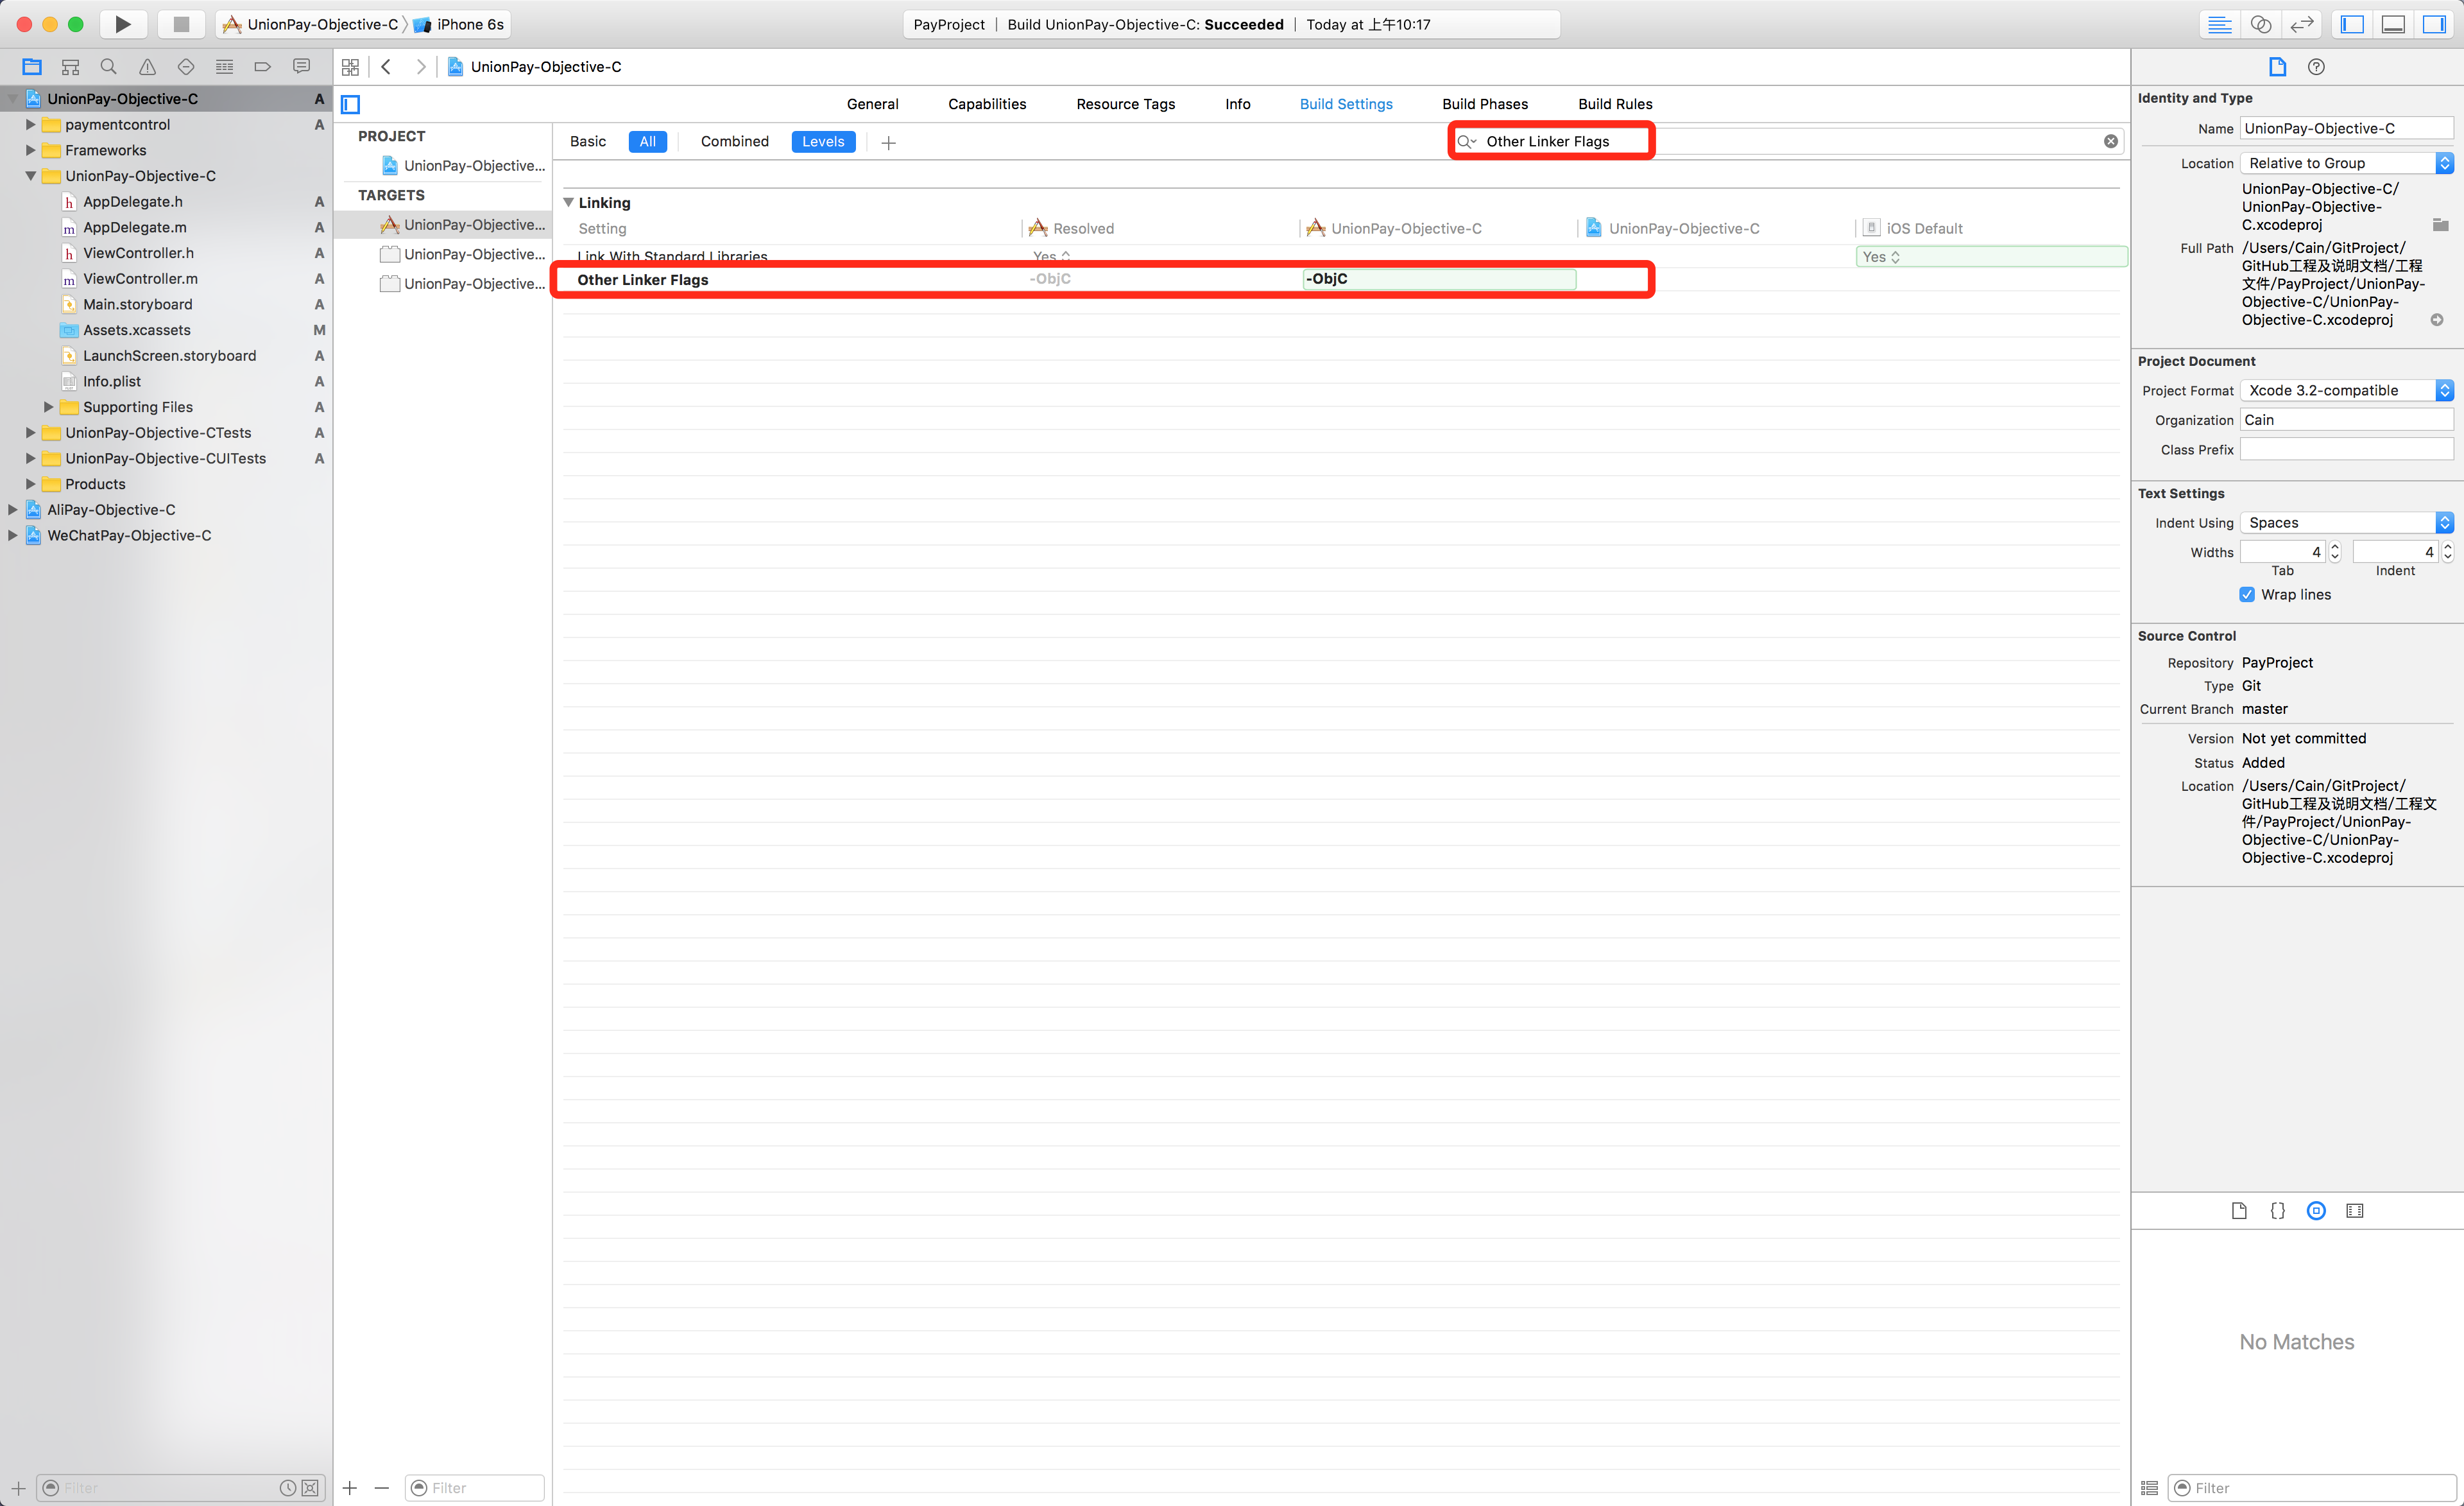The height and width of the screenshot is (1506, 2464).
Task: Switch to the Build Phases tab
Action: pos(1484,104)
